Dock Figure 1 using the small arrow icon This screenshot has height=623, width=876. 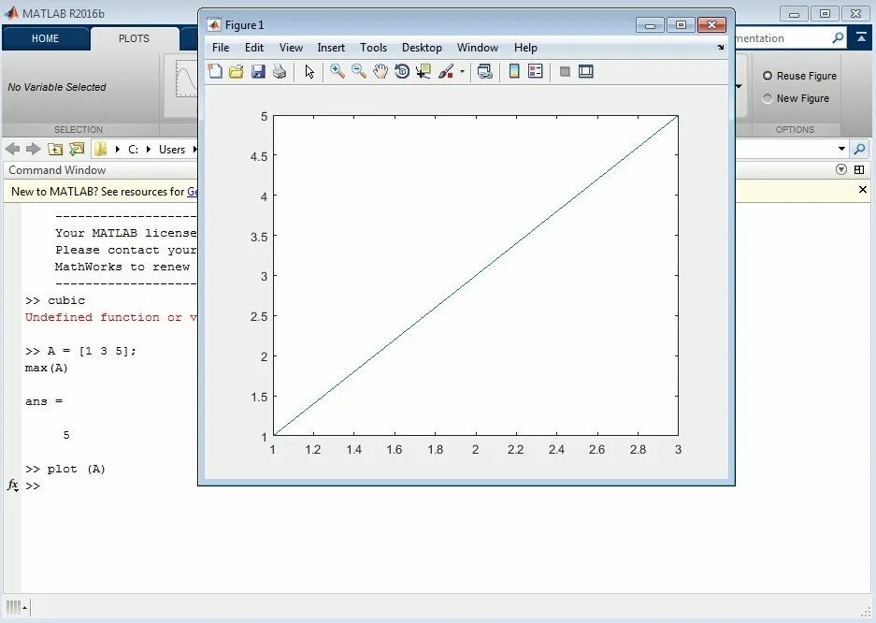[721, 48]
